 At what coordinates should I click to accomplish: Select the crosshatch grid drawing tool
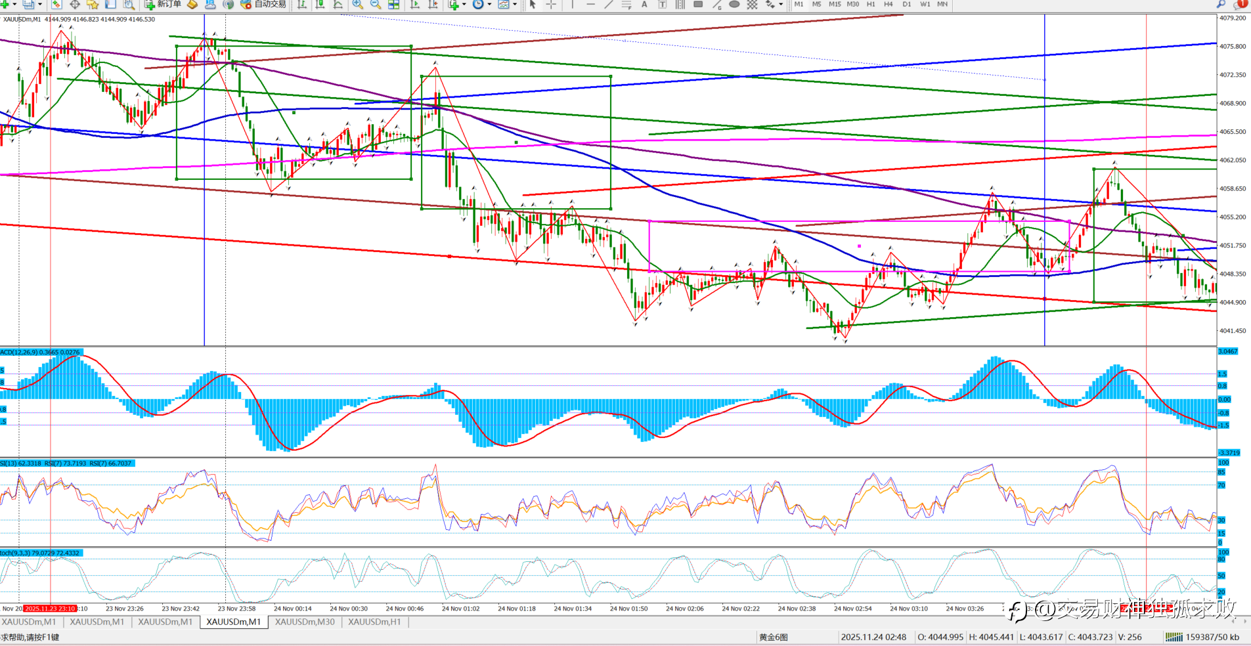point(753,4)
